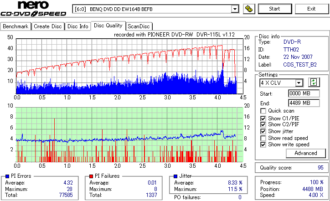Click the disc ID TTH02

coord(291,50)
